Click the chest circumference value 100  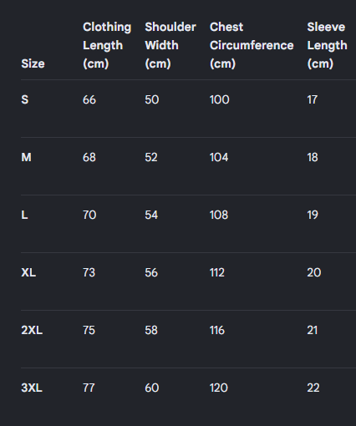click(220, 99)
